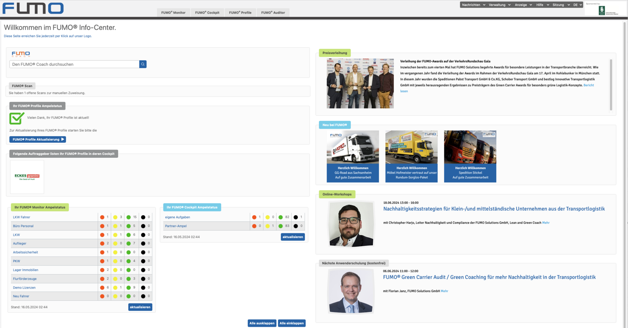Click the green status dot for Demo Lizenzen

pos(129,287)
